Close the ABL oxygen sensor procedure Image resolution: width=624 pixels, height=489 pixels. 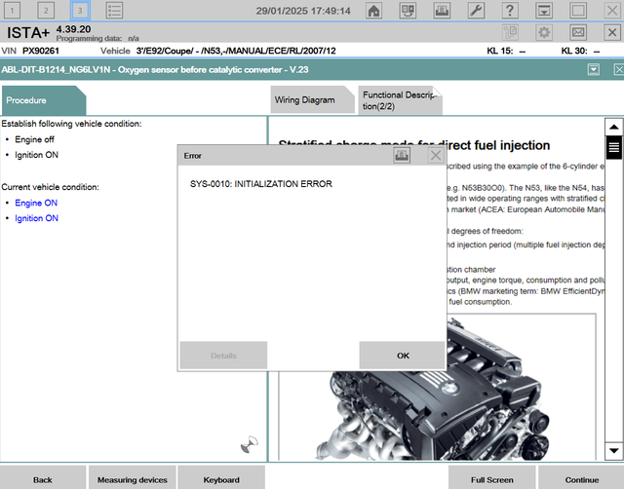tap(619, 69)
